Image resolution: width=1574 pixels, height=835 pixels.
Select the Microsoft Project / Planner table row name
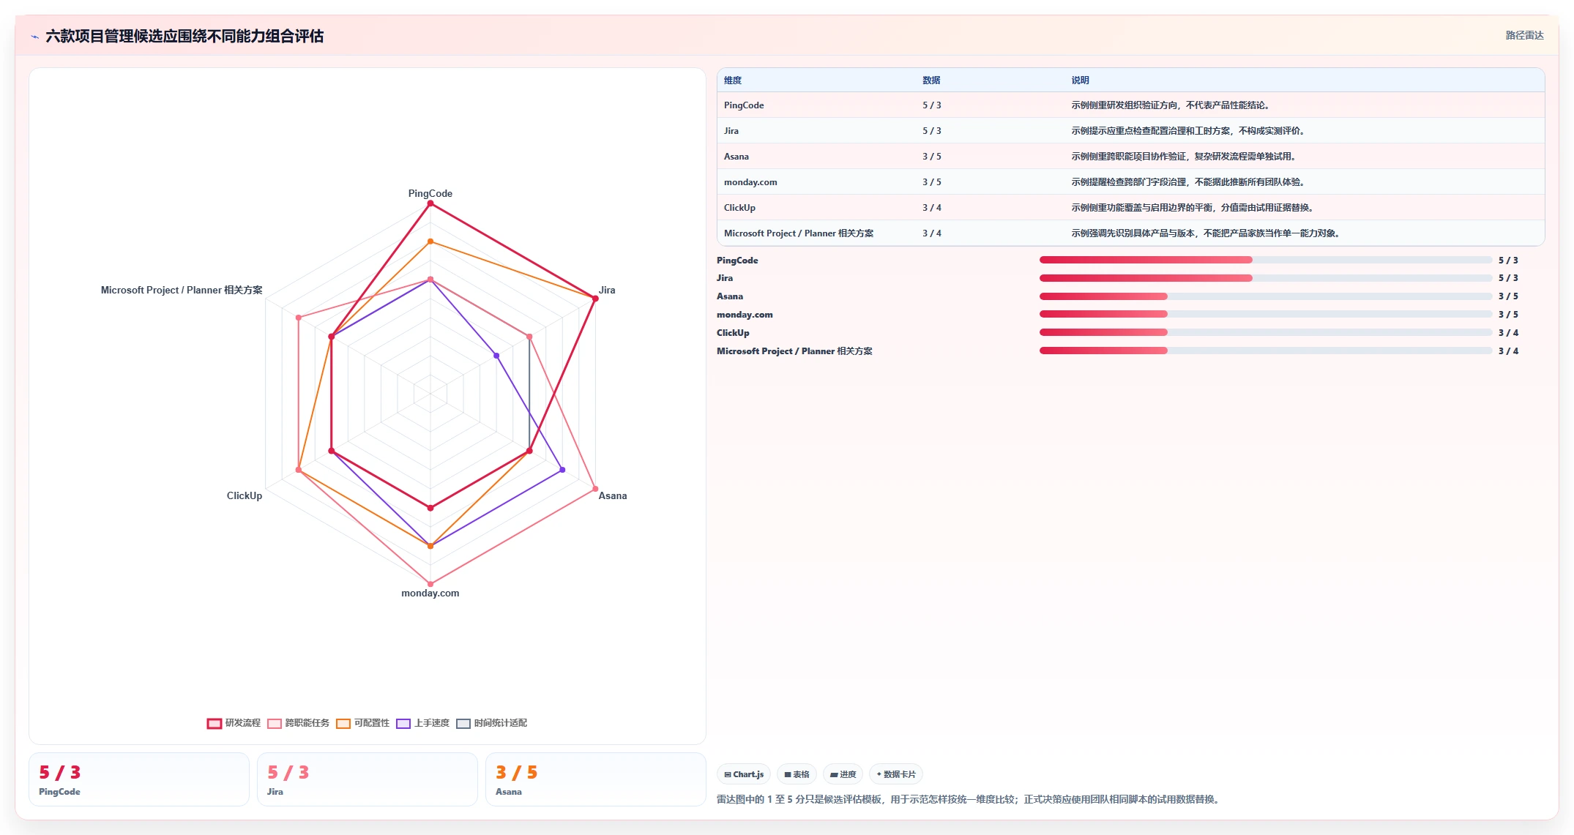pos(799,233)
